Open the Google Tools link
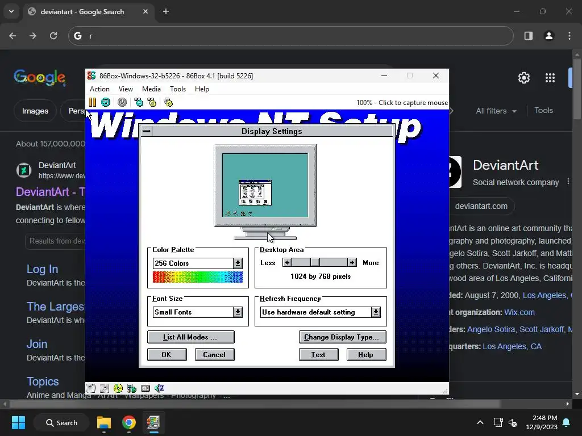 [543, 111]
